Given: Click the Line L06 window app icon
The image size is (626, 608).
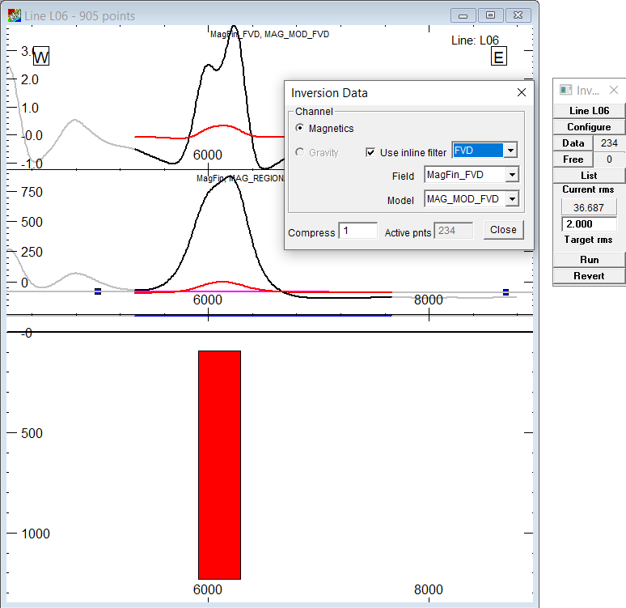Looking at the screenshot, I should click(15, 15).
